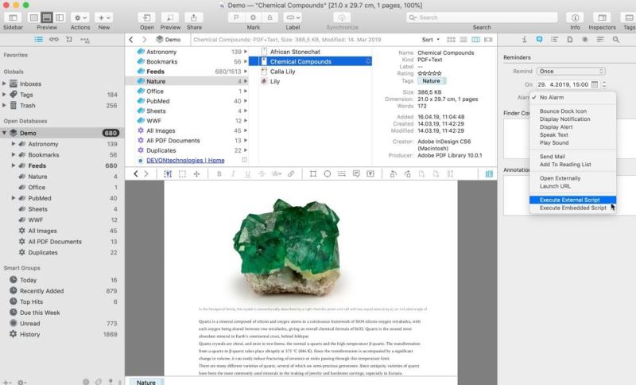
Task: Click the reminder date field
Action: [563, 84]
